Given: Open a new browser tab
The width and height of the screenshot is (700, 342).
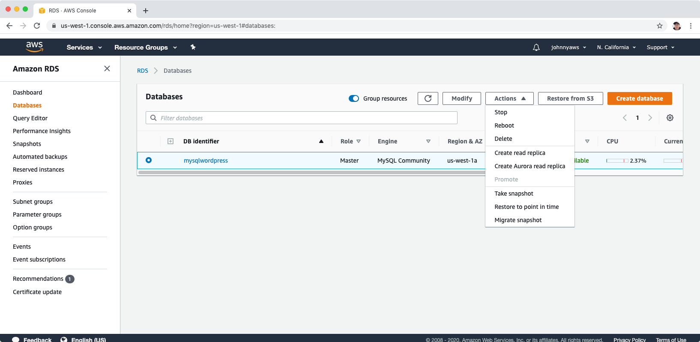Looking at the screenshot, I should (146, 11).
